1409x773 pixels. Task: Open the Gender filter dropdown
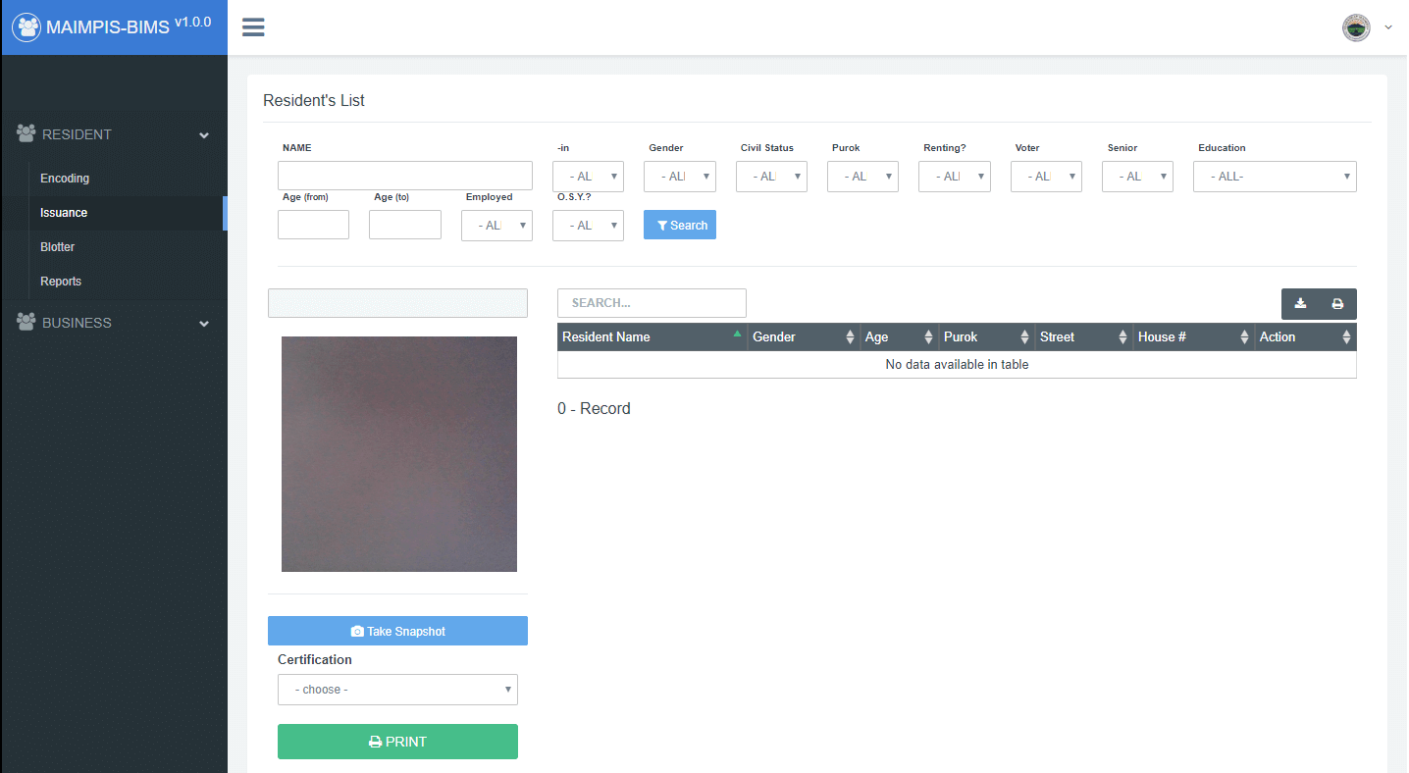[x=679, y=177]
